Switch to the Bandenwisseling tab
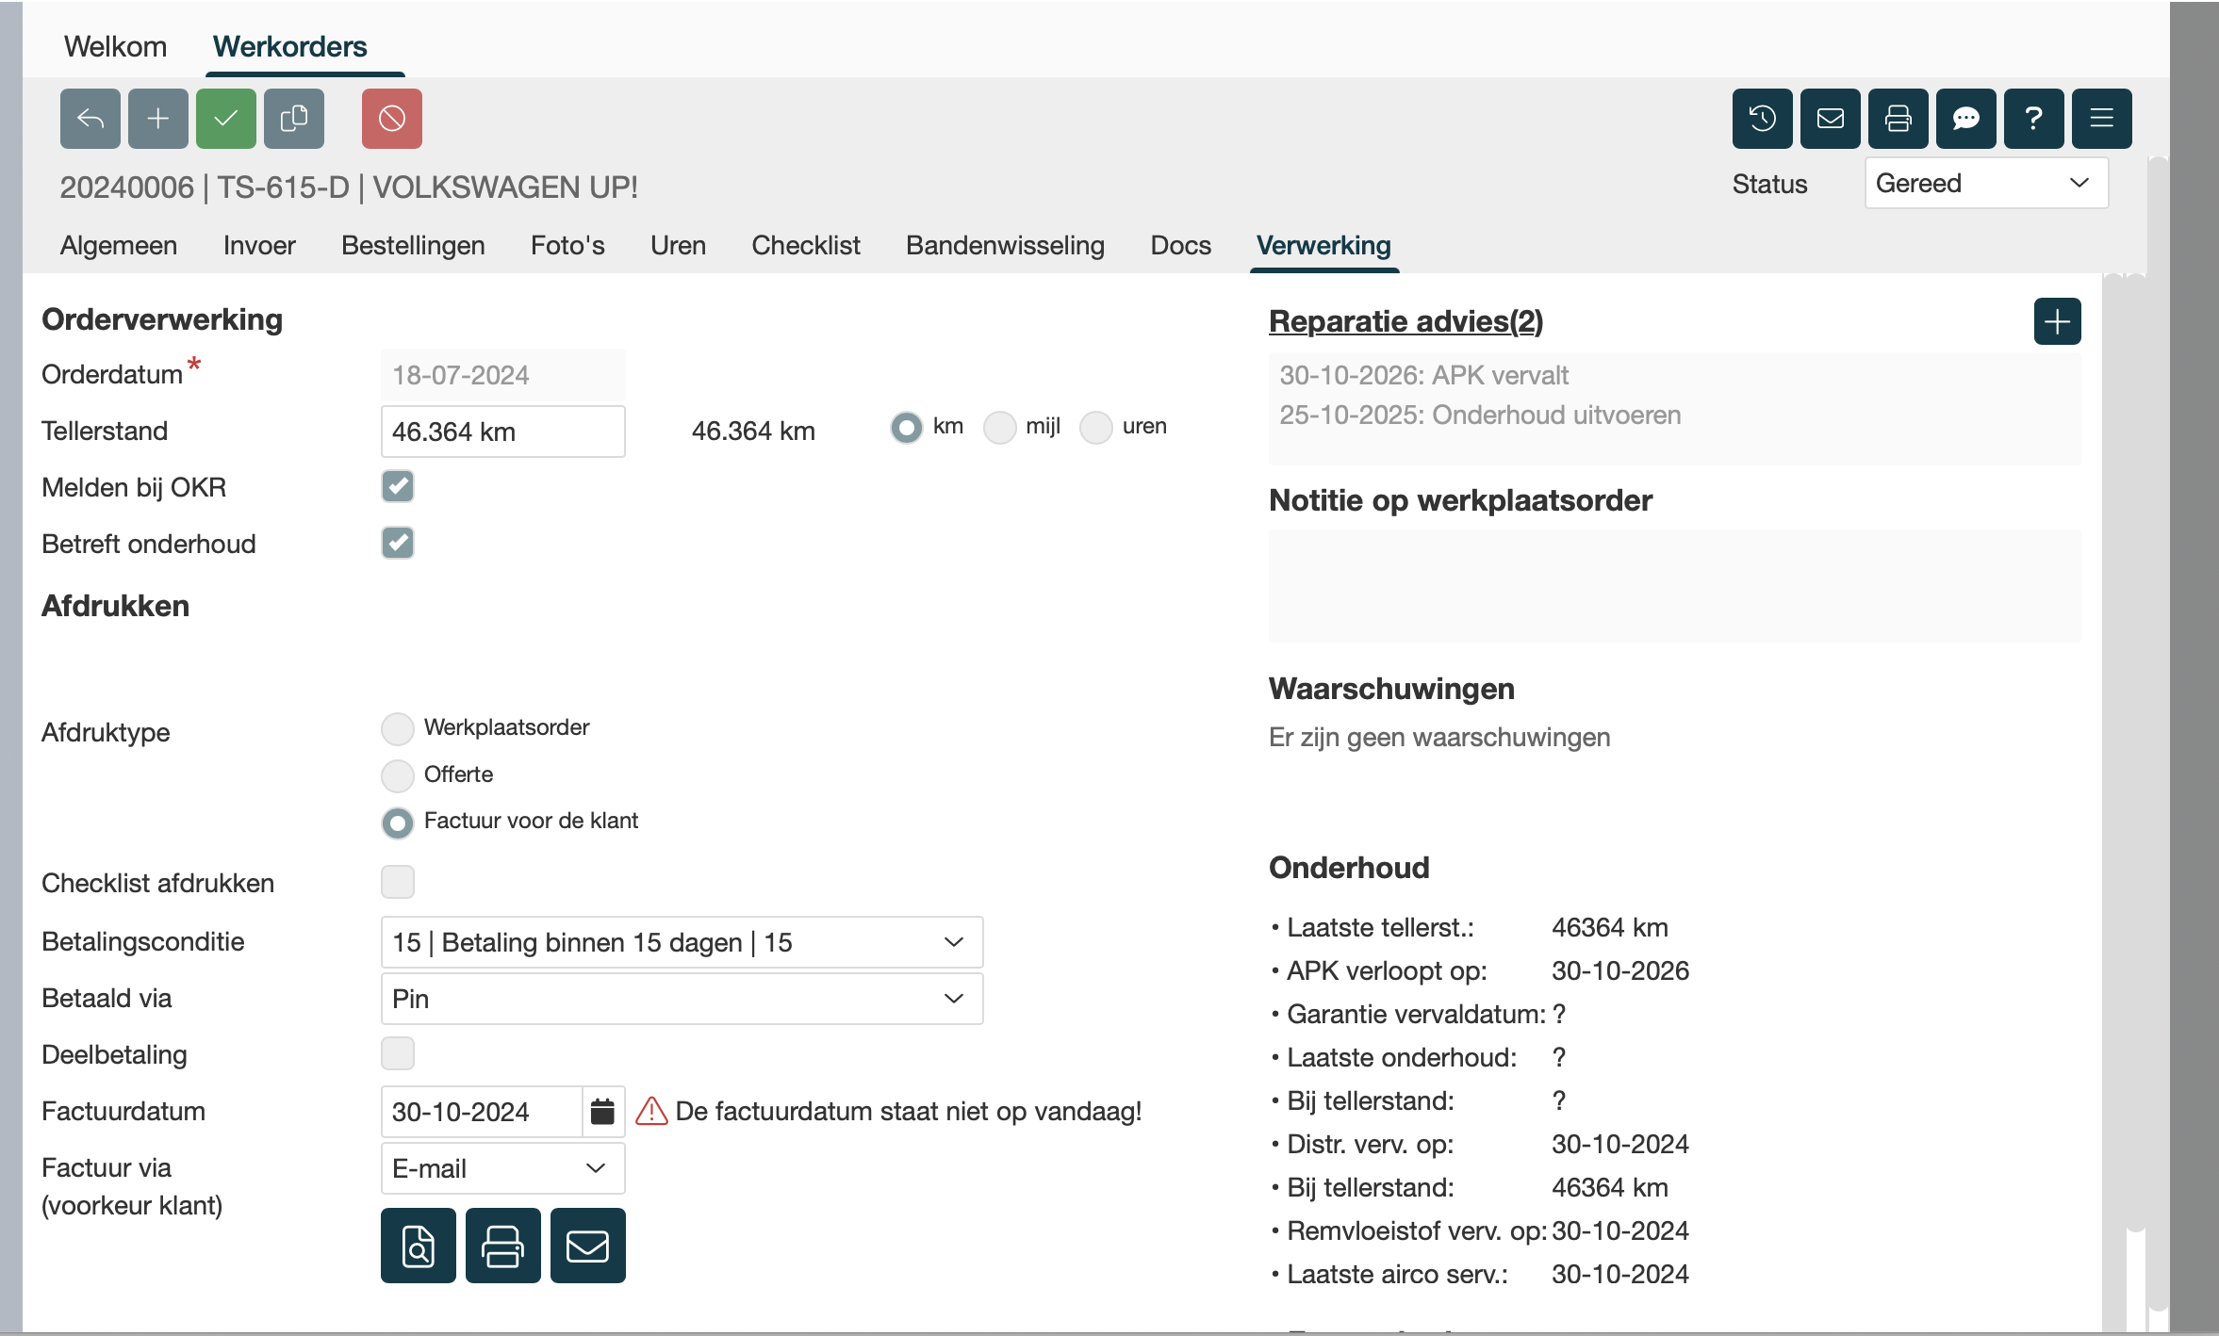The image size is (2219, 1336). (1005, 246)
